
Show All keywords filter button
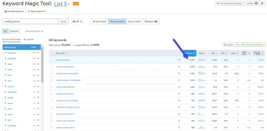click(x=5, y=31)
